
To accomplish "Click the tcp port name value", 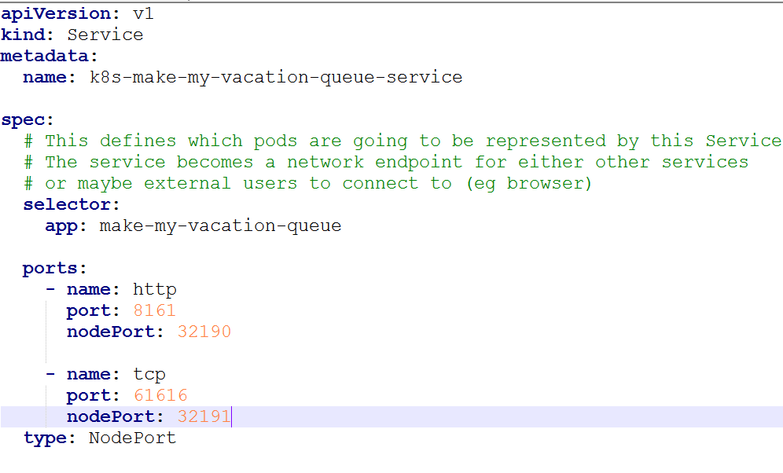I will (x=149, y=374).
